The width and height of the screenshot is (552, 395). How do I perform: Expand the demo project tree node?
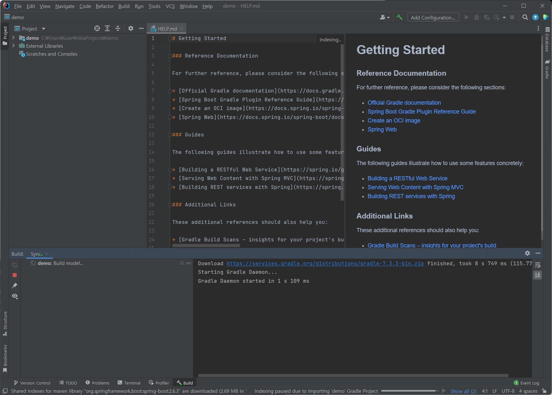pyautogui.click(x=13, y=38)
